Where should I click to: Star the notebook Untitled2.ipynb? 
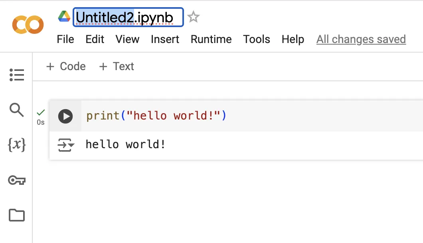click(x=194, y=17)
